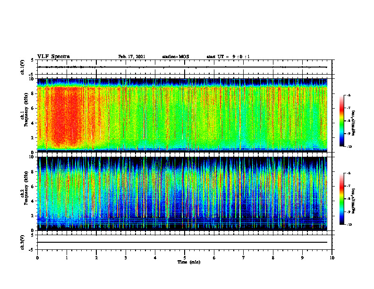Click time axis tick label "7"
Viewport: 374px width, 289px height.
(244, 258)
